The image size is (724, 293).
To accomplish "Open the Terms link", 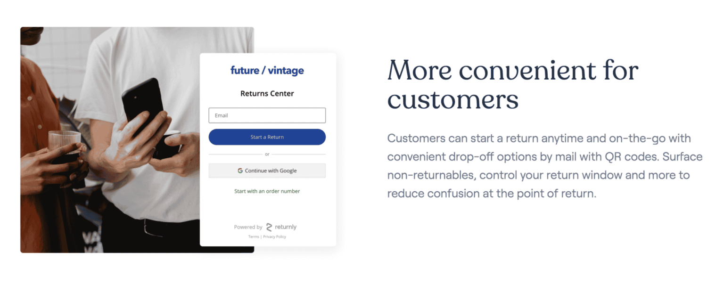I will [254, 237].
